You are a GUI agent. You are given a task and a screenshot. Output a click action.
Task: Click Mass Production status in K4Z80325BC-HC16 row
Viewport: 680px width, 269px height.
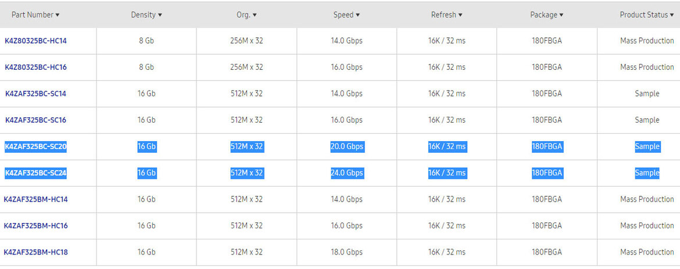(647, 67)
